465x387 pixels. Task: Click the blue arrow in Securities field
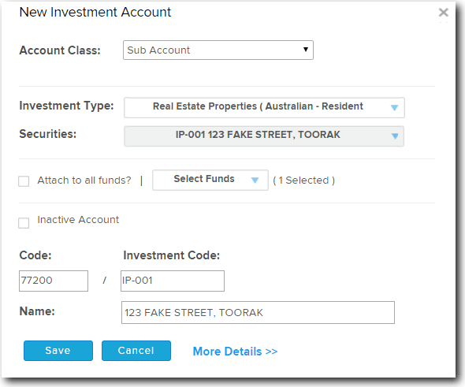(x=394, y=136)
